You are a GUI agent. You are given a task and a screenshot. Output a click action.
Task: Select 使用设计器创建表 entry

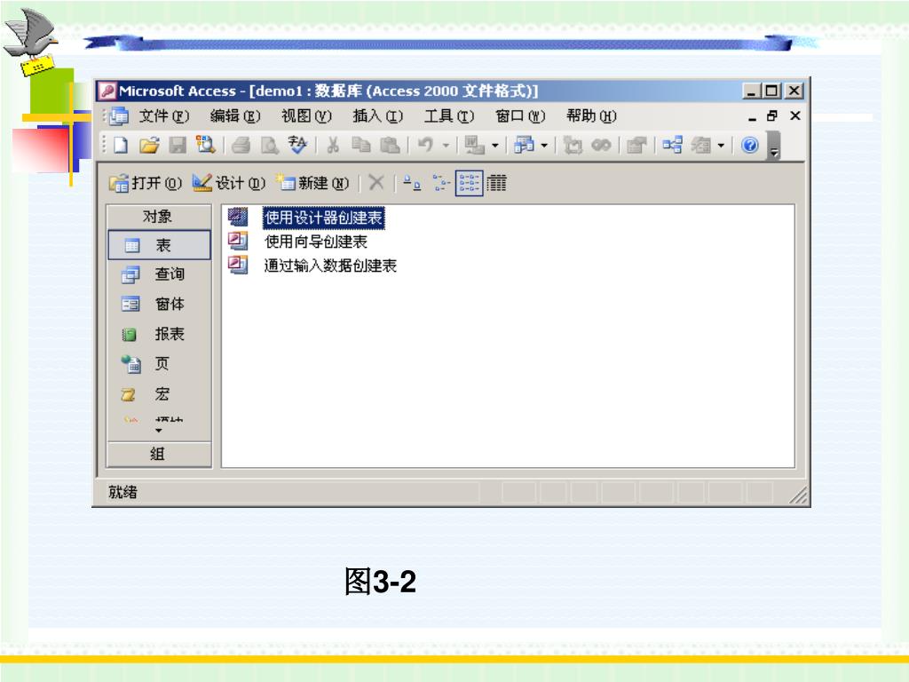(323, 218)
